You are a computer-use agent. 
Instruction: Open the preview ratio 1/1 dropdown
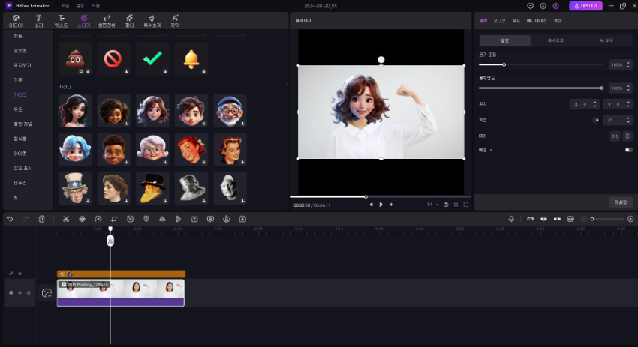click(x=431, y=204)
